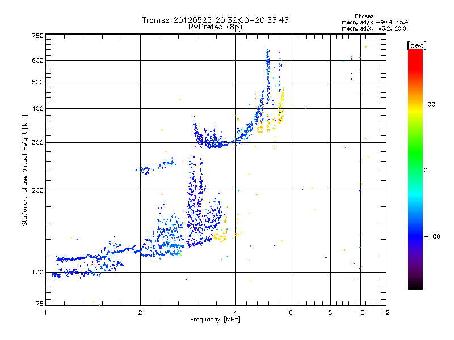Click the 'RwPretec (8p)' subtitle
Viewport: 454px width, 340px height.
click(x=215, y=27)
